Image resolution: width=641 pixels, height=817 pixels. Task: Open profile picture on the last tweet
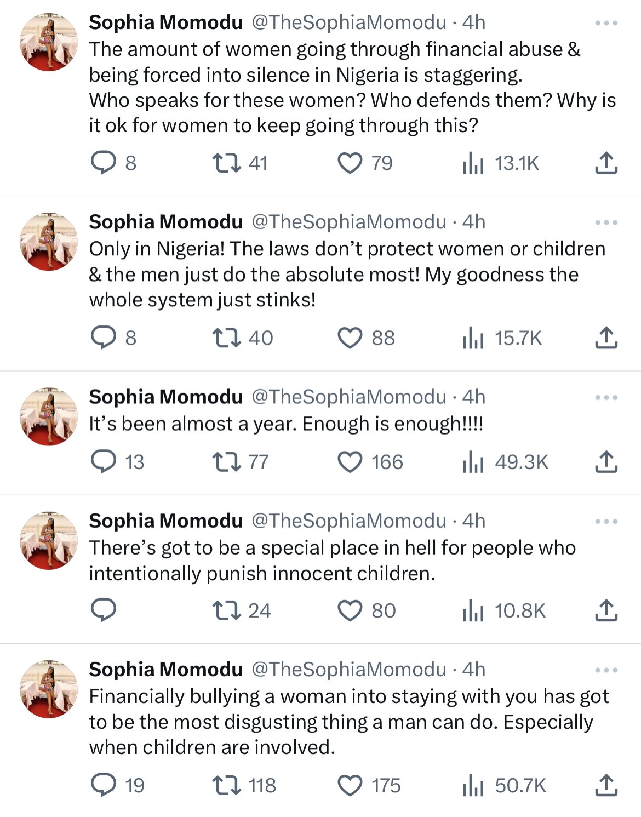pos(49,689)
